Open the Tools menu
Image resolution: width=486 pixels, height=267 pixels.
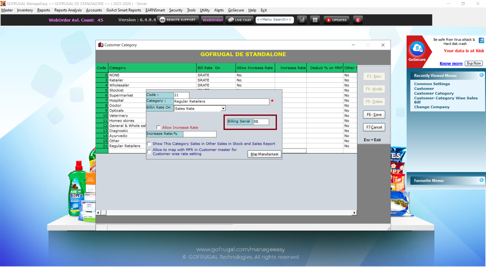(191, 10)
